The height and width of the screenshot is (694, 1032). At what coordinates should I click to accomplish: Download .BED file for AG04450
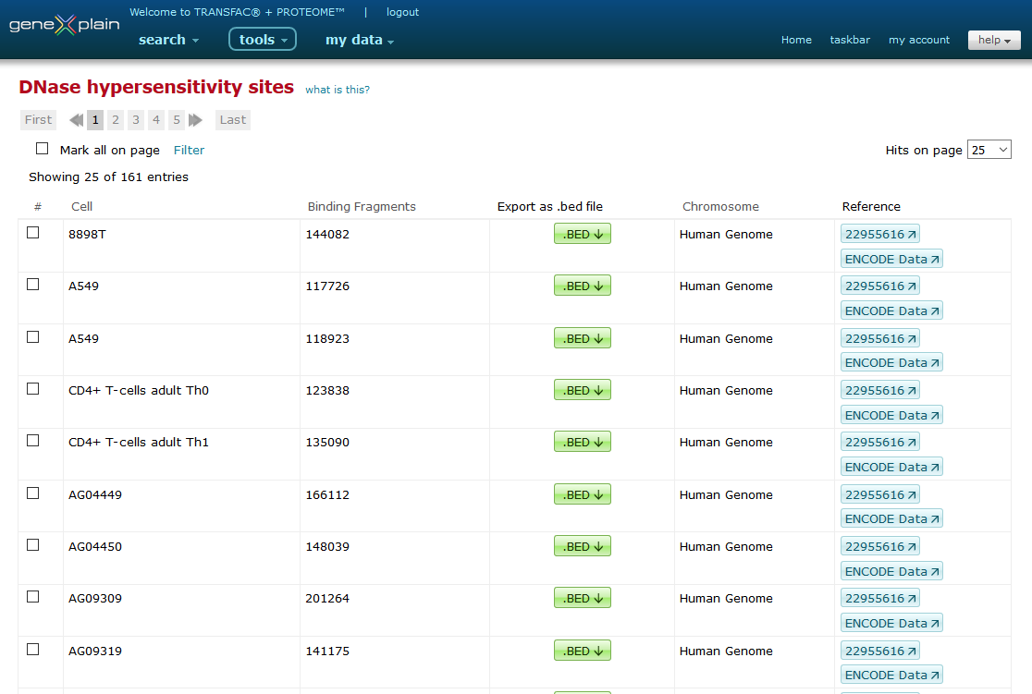(583, 547)
